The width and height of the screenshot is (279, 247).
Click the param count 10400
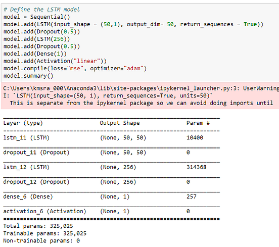(195, 138)
